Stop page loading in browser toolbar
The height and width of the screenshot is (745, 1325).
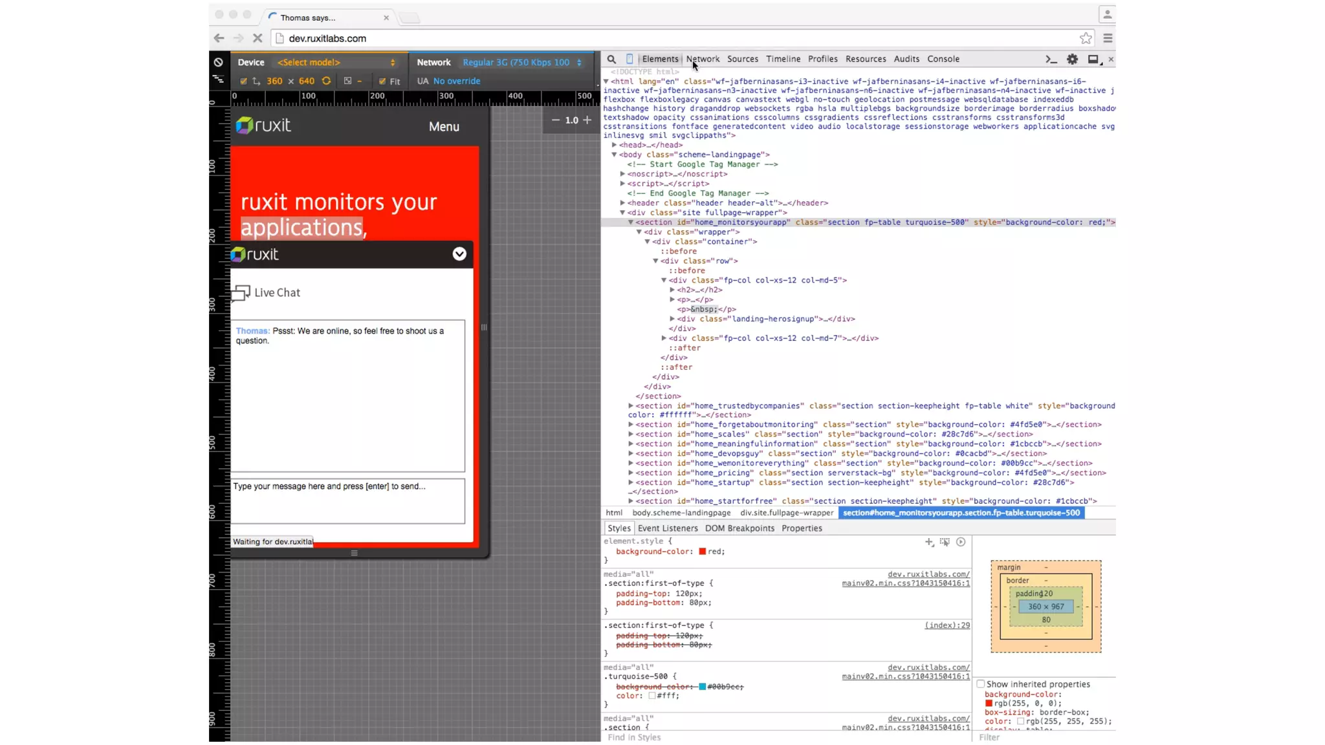[257, 38]
